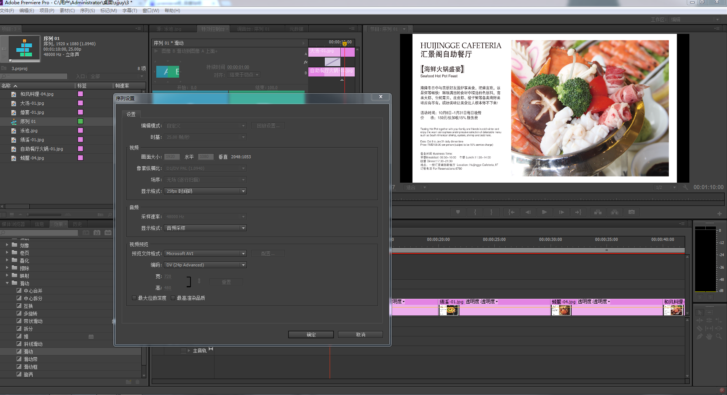
Task: Enable 最大位数深度 checkbox
Action: (x=134, y=298)
